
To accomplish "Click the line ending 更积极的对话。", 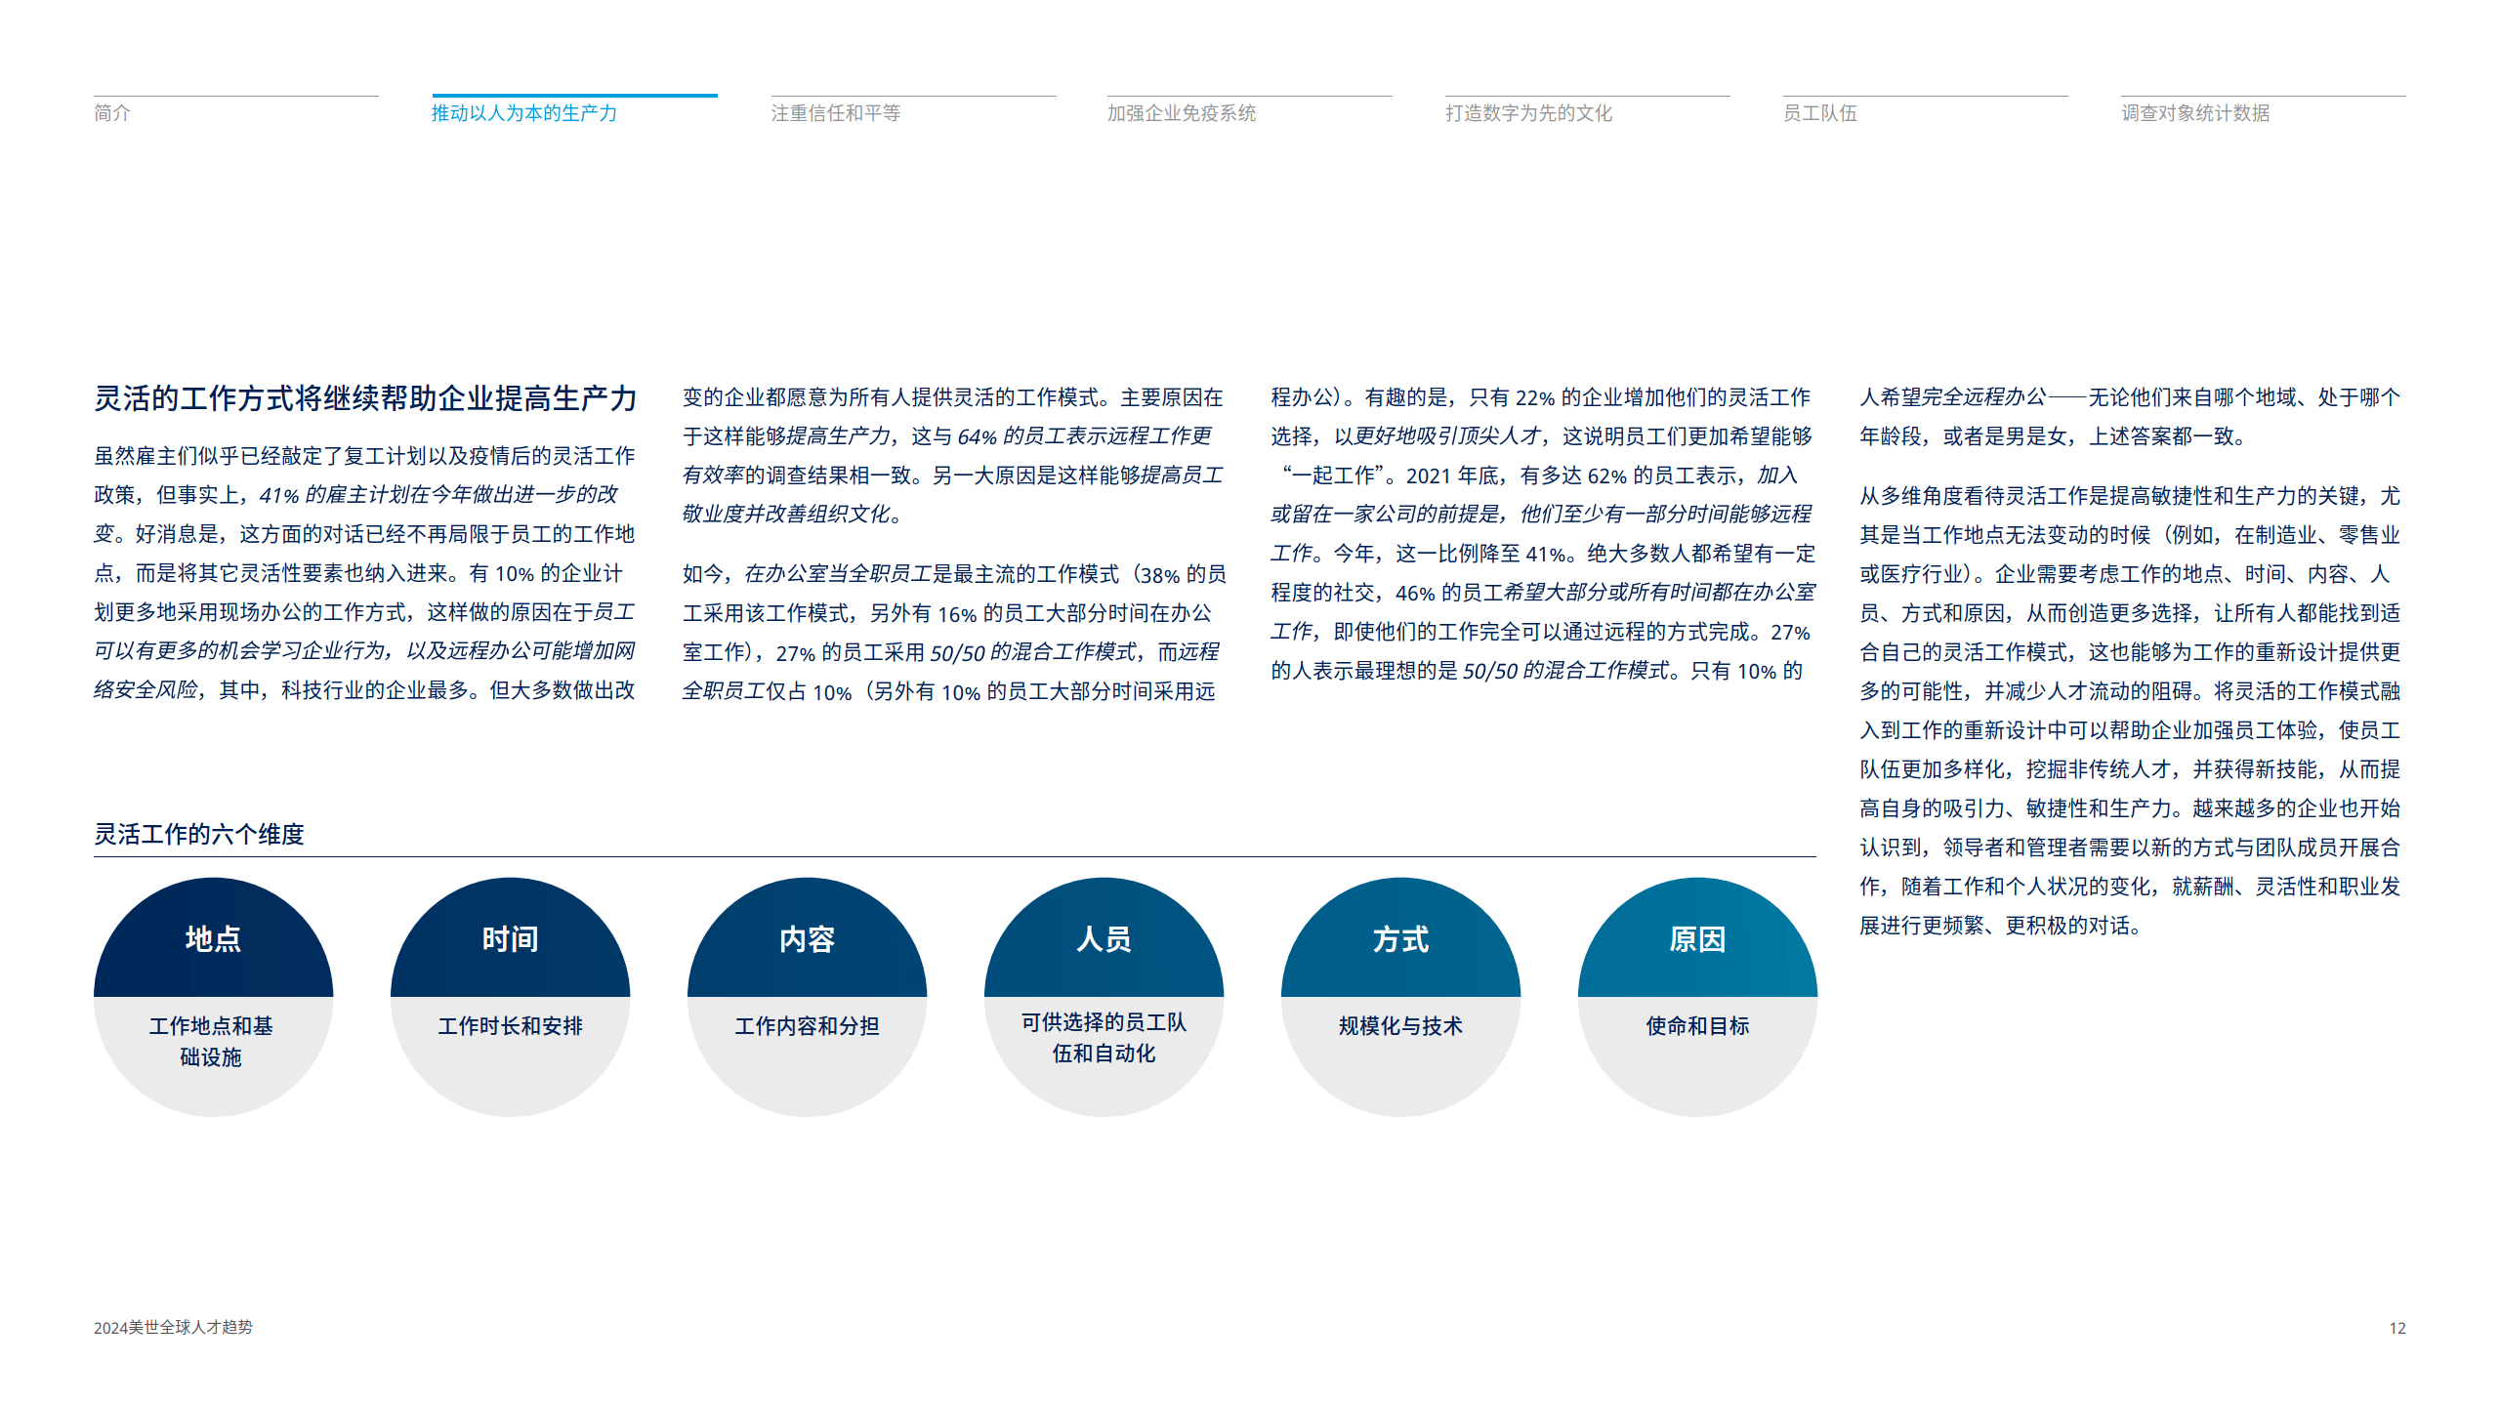I will tap(2000, 926).
